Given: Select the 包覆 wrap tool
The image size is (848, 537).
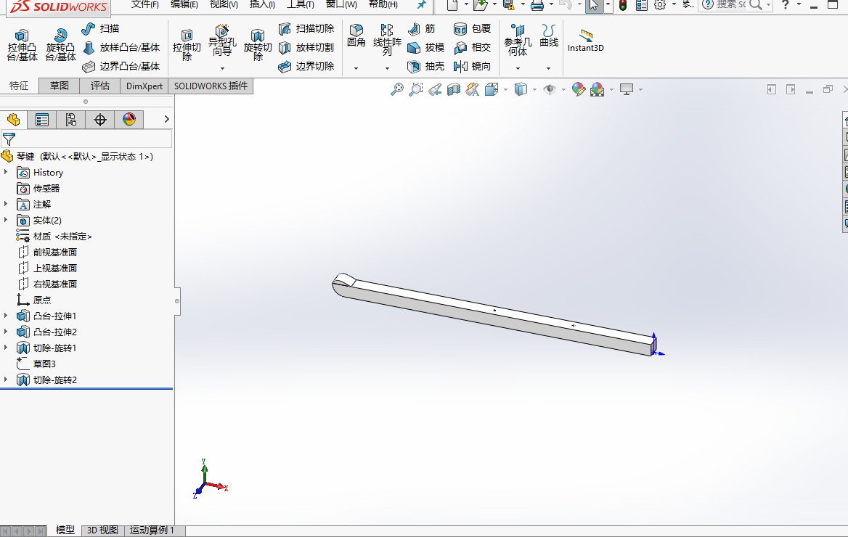Looking at the screenshot, I should point(473,28).
